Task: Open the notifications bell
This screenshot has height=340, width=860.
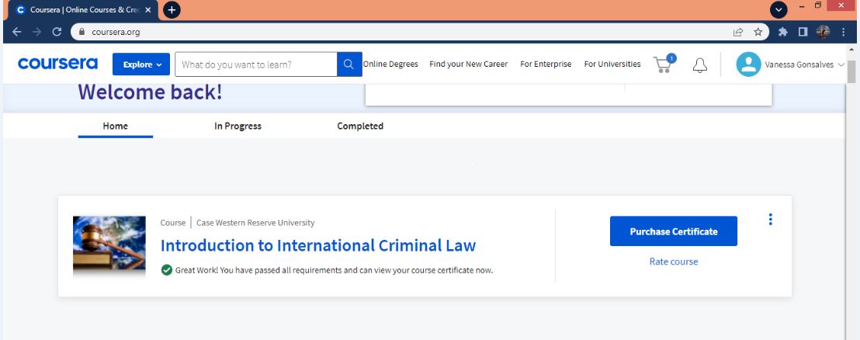Action: [700, 65]
